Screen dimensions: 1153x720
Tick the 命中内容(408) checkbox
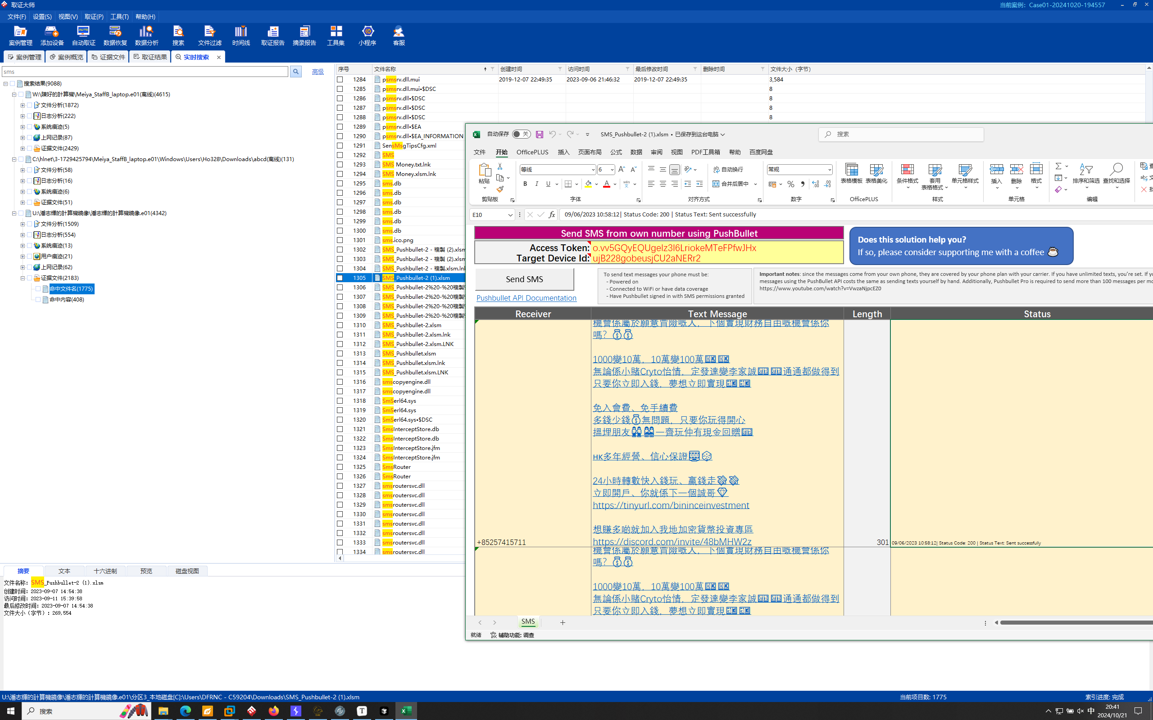point(38,300)
